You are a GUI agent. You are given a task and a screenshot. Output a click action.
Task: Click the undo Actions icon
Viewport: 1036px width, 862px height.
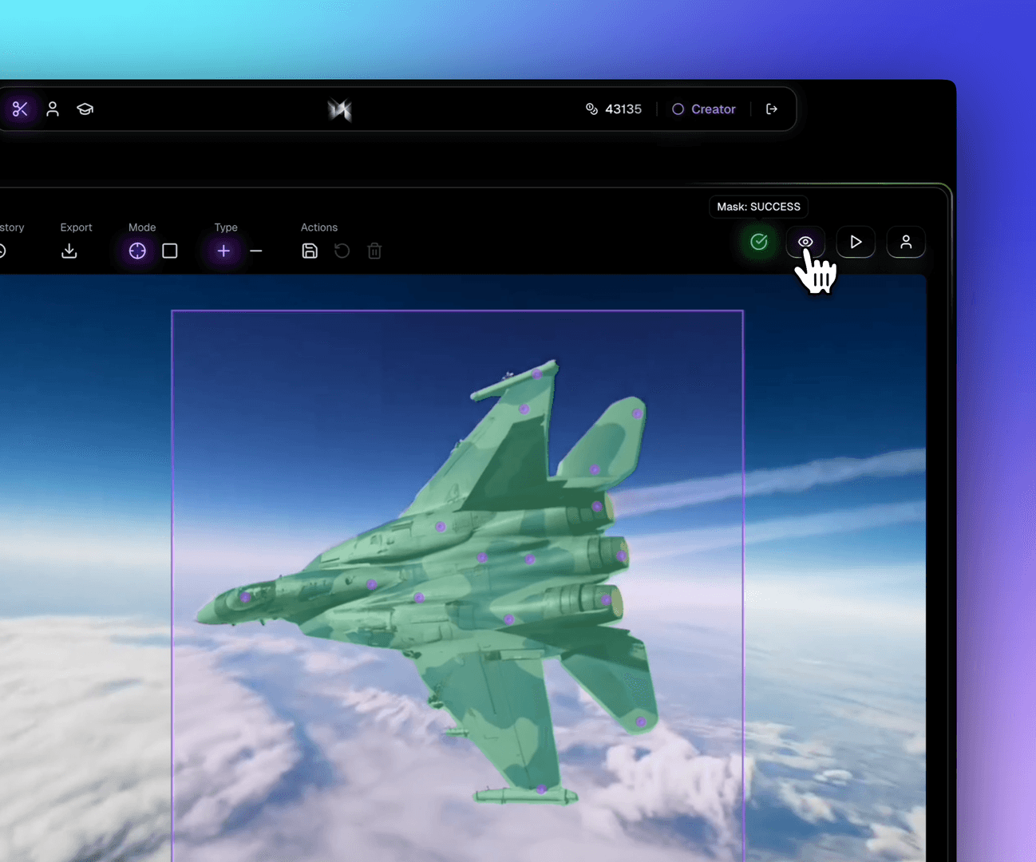pyautogui.click(x=342, y=251)
